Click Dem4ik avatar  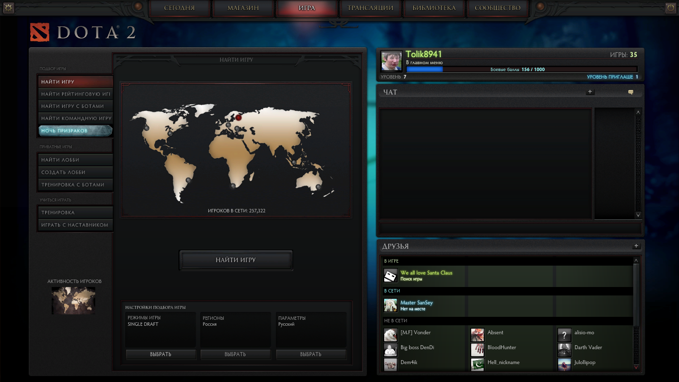coord(391,365)
